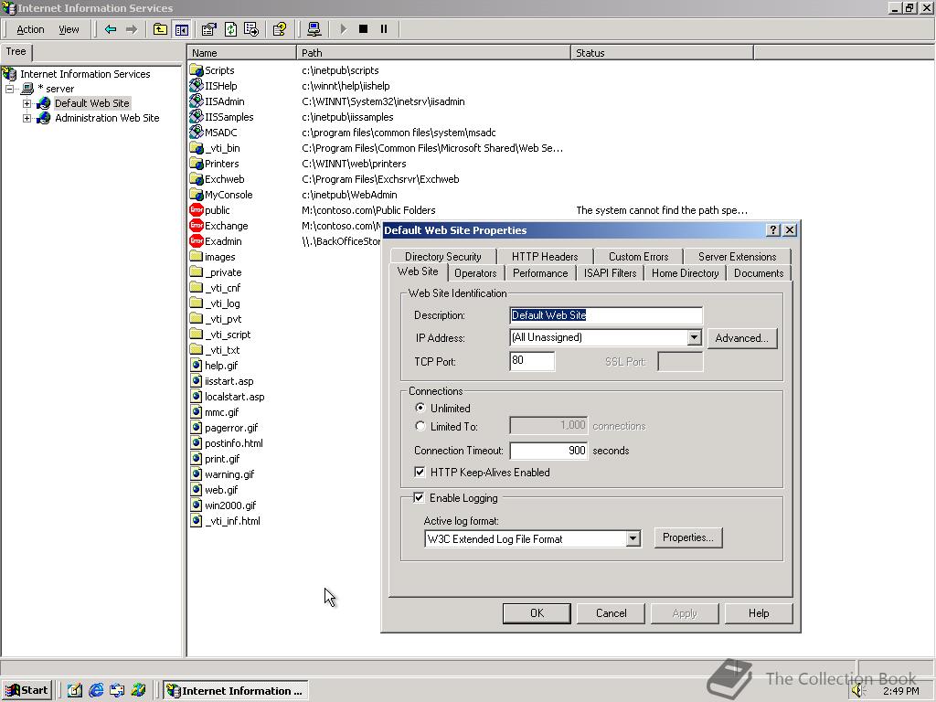936x702 pixels.
Task: Click the Status column header
Action: [x=662, y=53]
